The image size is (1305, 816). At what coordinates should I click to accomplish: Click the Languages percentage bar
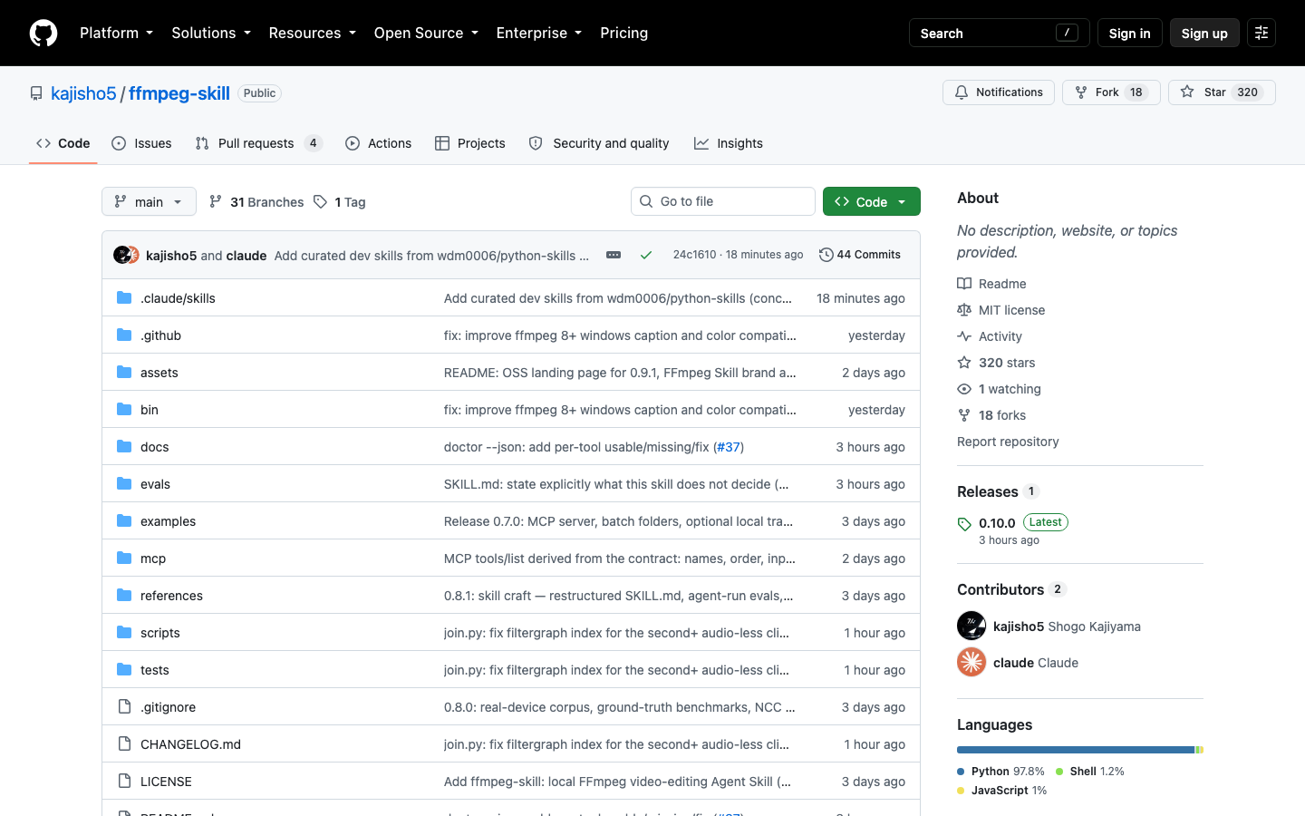point(1080,750)
